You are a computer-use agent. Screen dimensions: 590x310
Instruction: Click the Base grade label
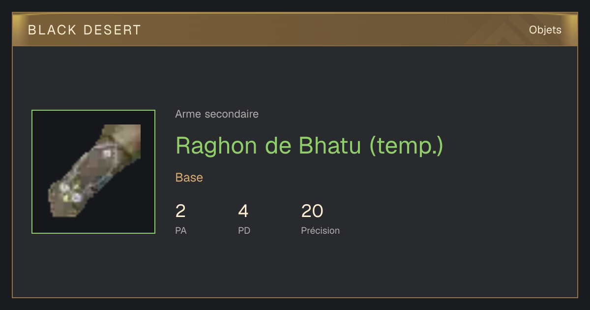click(189, 178)
